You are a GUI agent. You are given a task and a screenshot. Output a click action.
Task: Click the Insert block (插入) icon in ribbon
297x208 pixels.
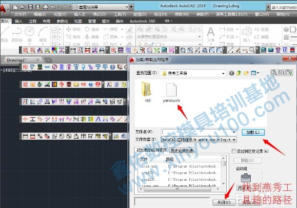click(x=247, y=34)
